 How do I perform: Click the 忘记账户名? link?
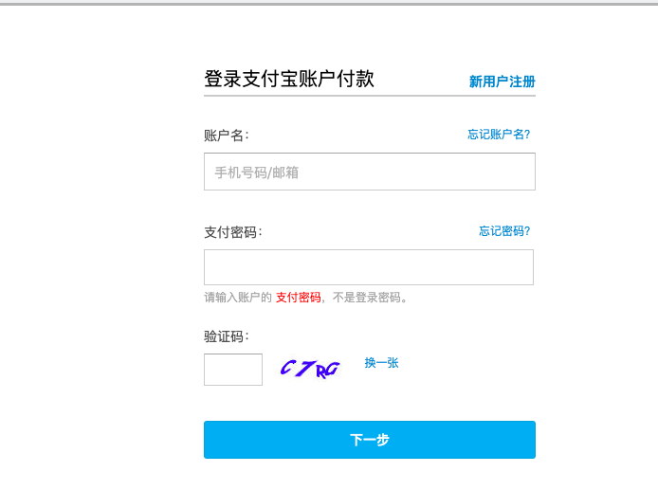(499, 135)
